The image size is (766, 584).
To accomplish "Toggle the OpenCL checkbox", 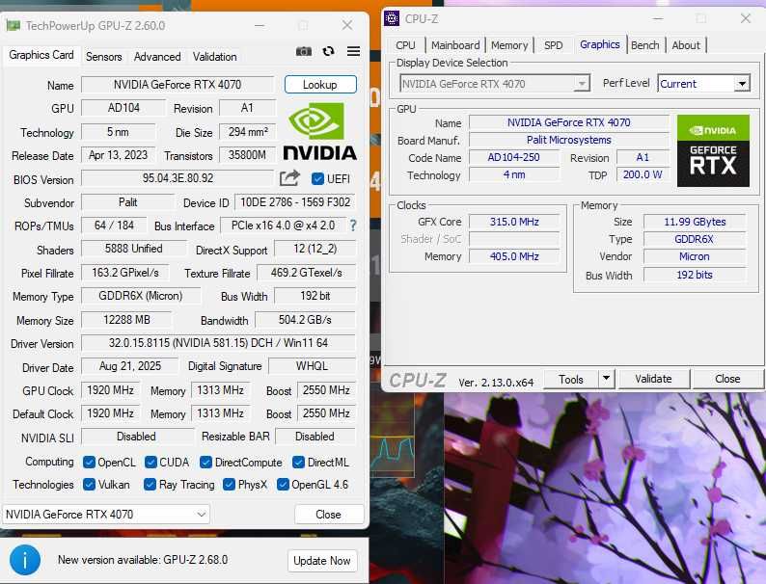I will point(89,462).
